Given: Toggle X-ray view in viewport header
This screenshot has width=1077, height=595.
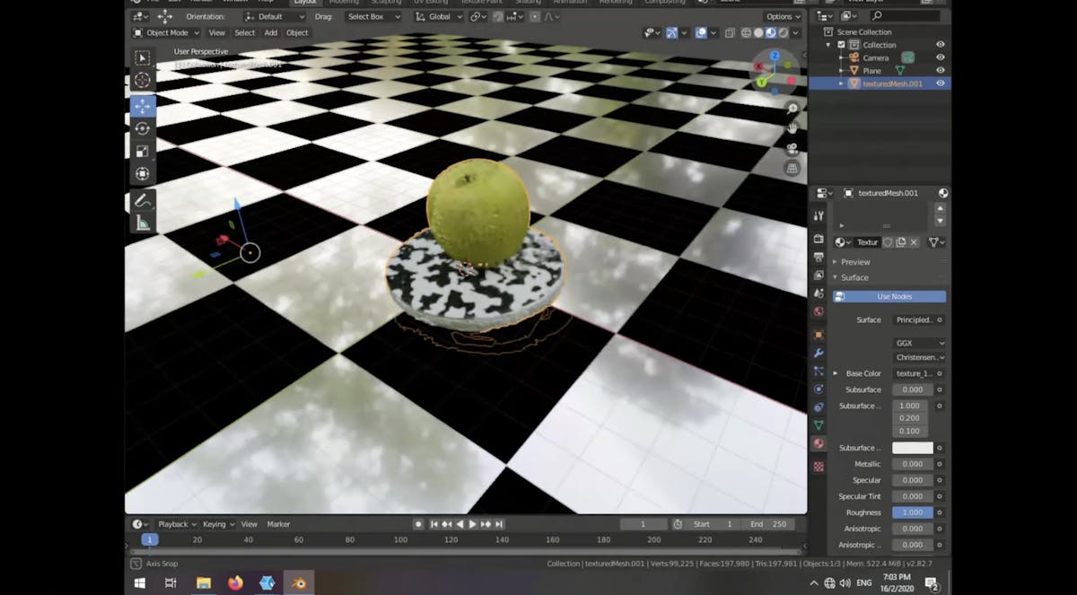Looking at the screenshot, I should [729, 33].
